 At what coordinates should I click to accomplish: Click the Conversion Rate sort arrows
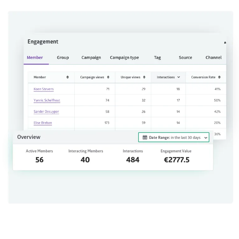pyautogui.click(x=219, y=77)
